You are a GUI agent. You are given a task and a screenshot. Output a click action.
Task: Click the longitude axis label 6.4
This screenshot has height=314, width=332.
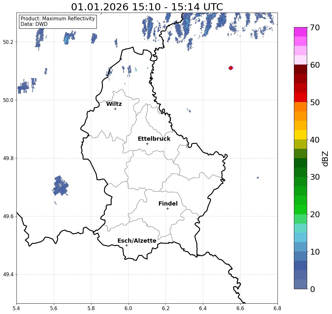click(x=203, y=308)
